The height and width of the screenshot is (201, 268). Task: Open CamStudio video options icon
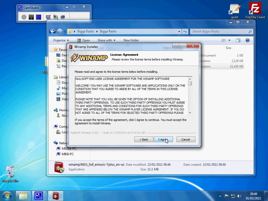pyautogui.click(x=56, y=17)
